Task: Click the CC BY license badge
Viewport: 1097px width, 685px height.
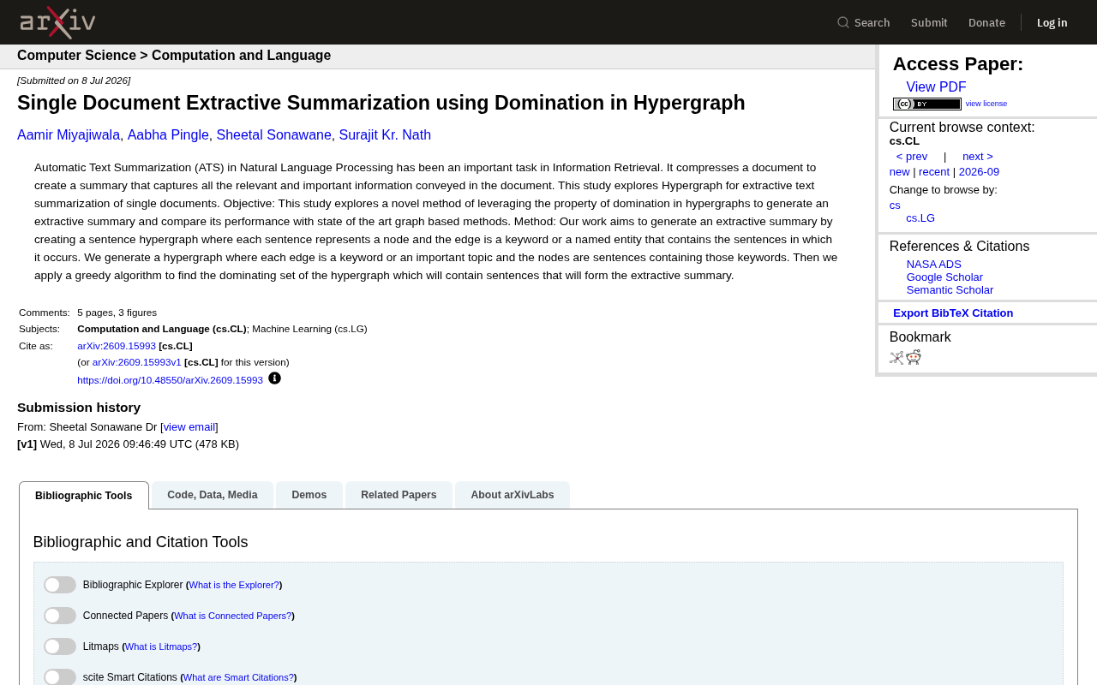Action: point(927,104)
